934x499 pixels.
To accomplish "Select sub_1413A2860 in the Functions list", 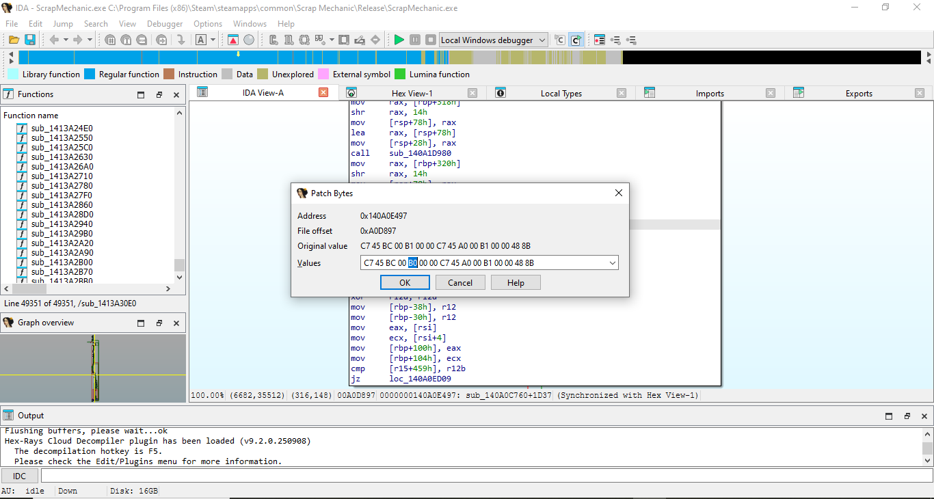I will click(62, 204).
